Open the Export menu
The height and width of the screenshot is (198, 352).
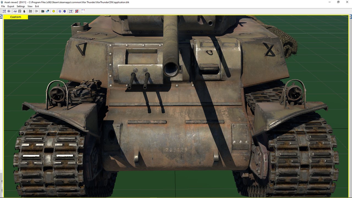point(11,6)
